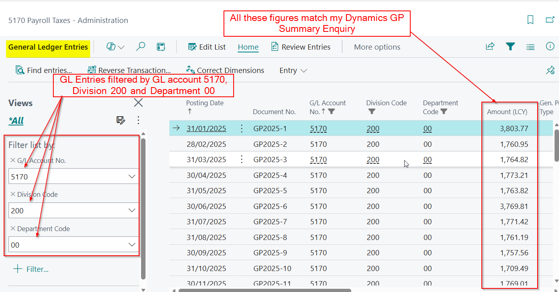Switch to the Home tab

click(248, 47)
